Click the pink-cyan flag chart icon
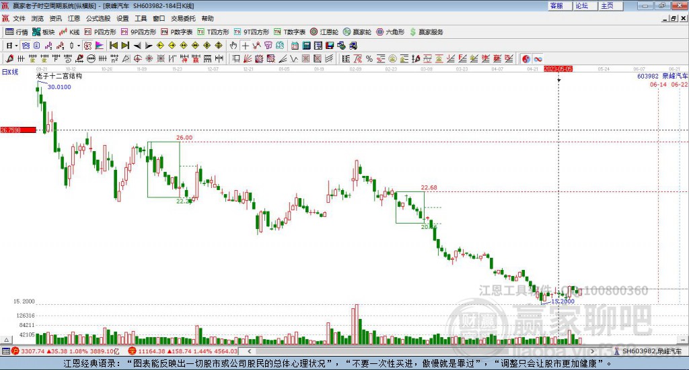689x370 pixels. tap(100, 46)
